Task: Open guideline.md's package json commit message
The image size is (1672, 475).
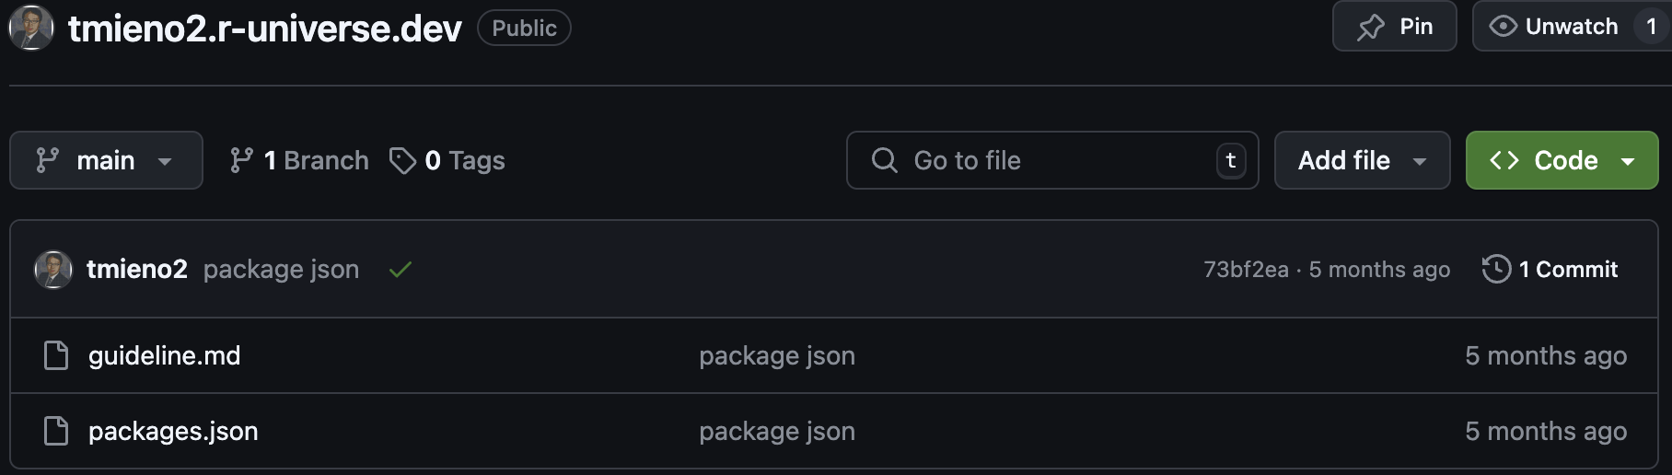Action: click(777, 355)
